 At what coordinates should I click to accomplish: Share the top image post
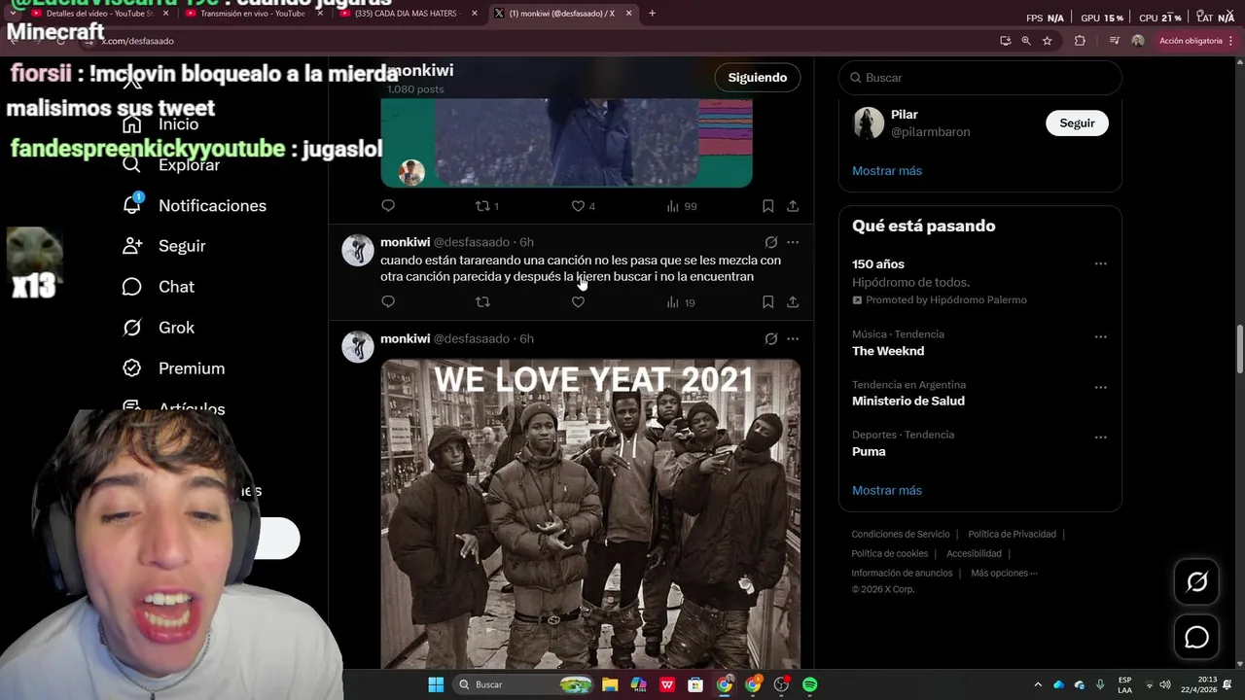click(x=793, y=206)
